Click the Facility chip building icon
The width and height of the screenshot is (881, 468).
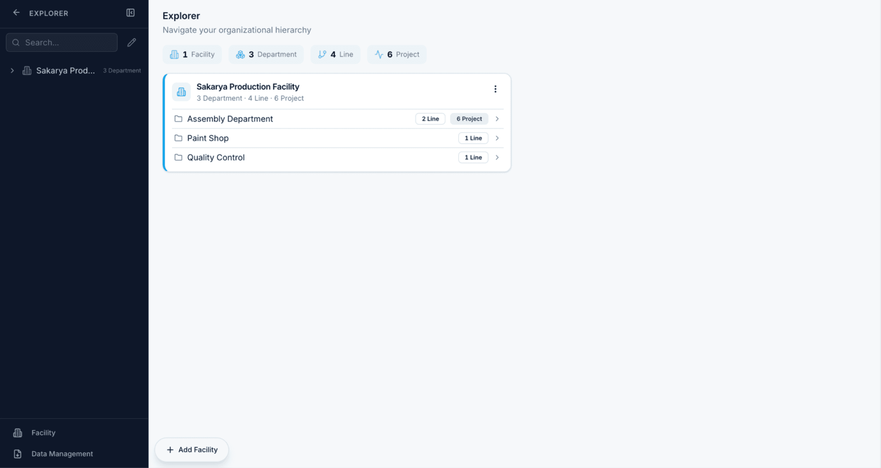[174, 54]
